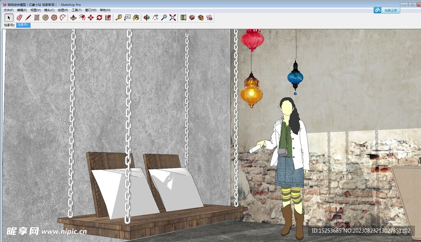Viewport: 421px width, 242px height.
Task: Choose the Scale tool
Action: coord(108,18)
